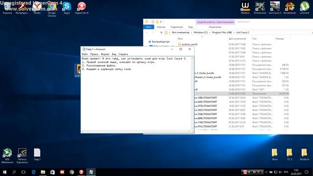Image resolution: width=313 pixels, height=176 pixels.
Task: Sort Explorer files by Дата изменения column
Action: pos(237,39)
